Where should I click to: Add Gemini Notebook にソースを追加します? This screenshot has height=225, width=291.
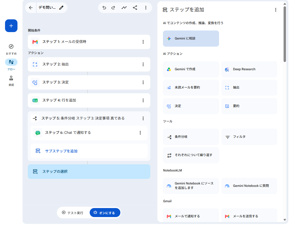tap(191, 186)
